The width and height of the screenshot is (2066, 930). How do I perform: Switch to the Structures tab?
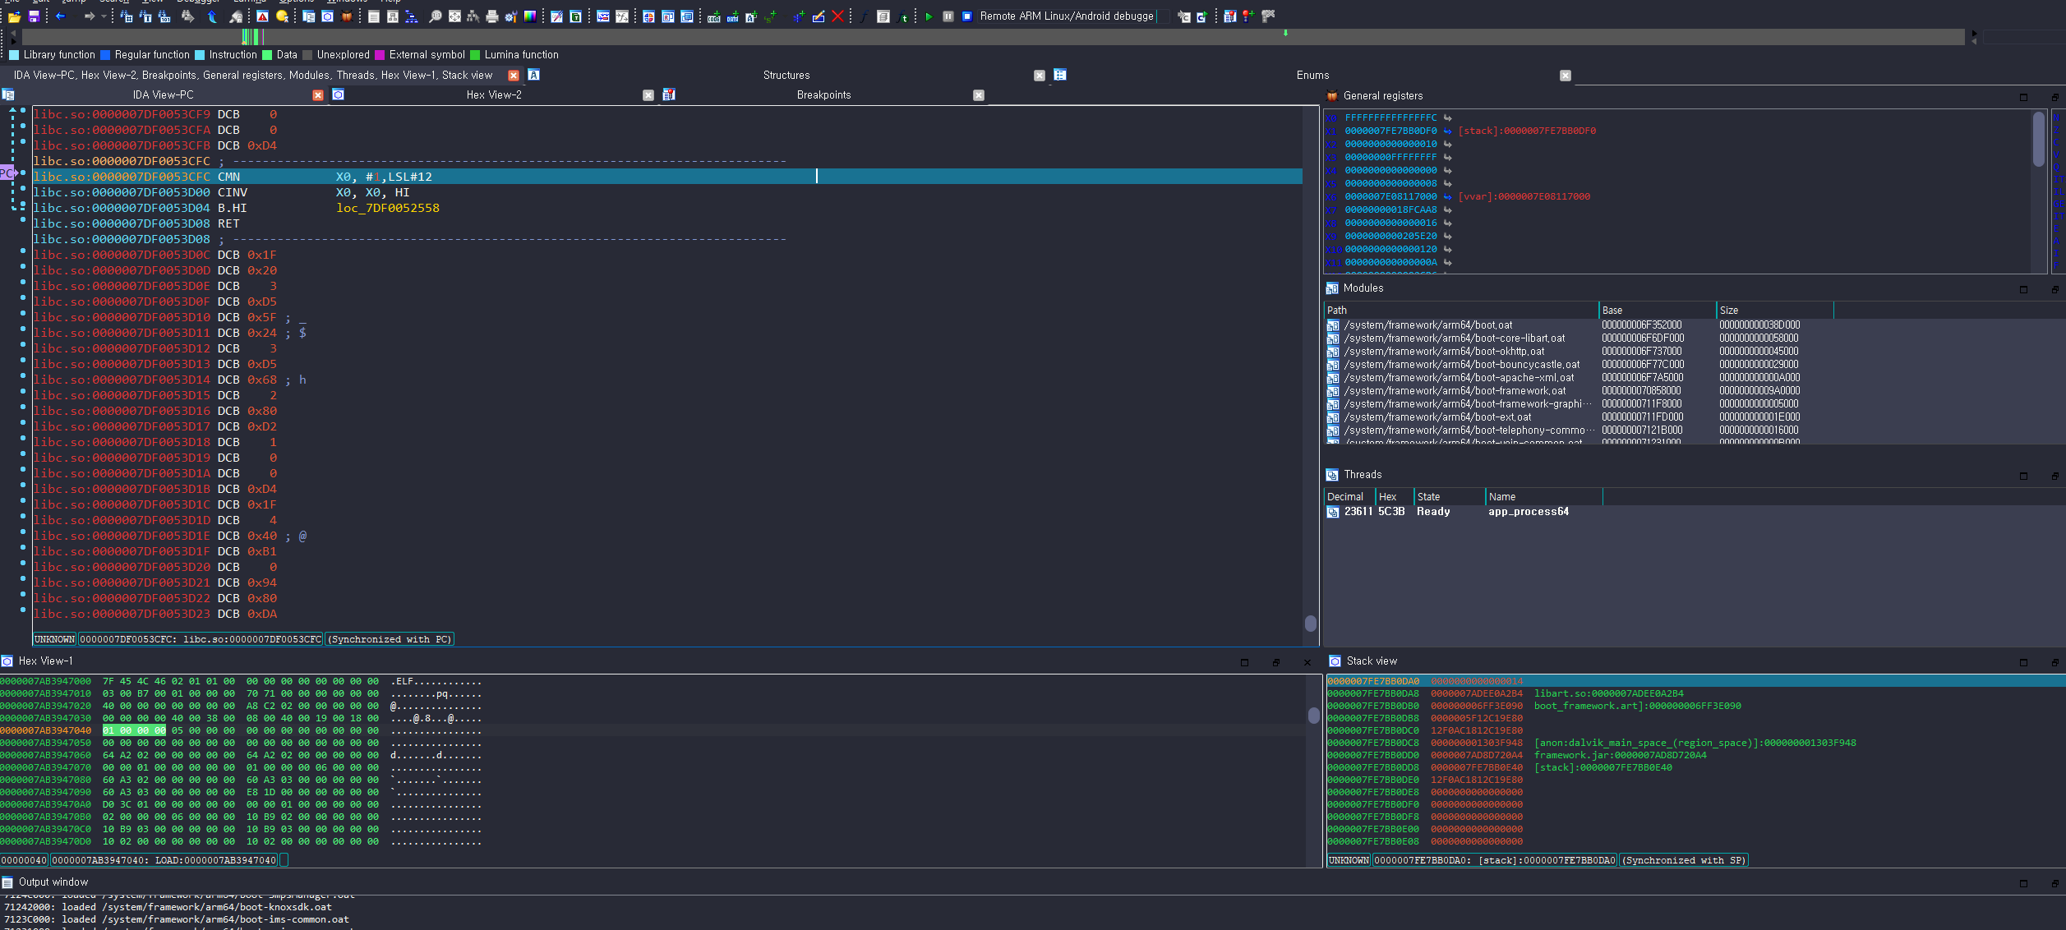coord(786,76)
